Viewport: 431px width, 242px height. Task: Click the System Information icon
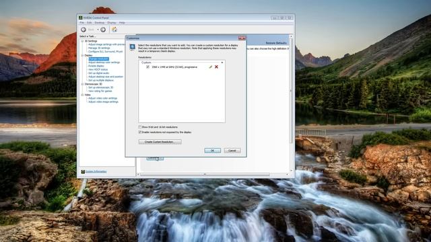coord(83,171)
